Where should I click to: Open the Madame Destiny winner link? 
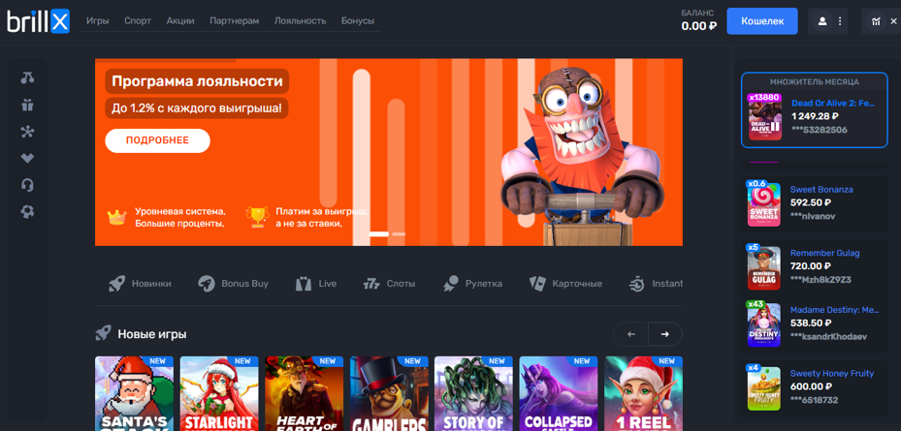click(835, 310)
